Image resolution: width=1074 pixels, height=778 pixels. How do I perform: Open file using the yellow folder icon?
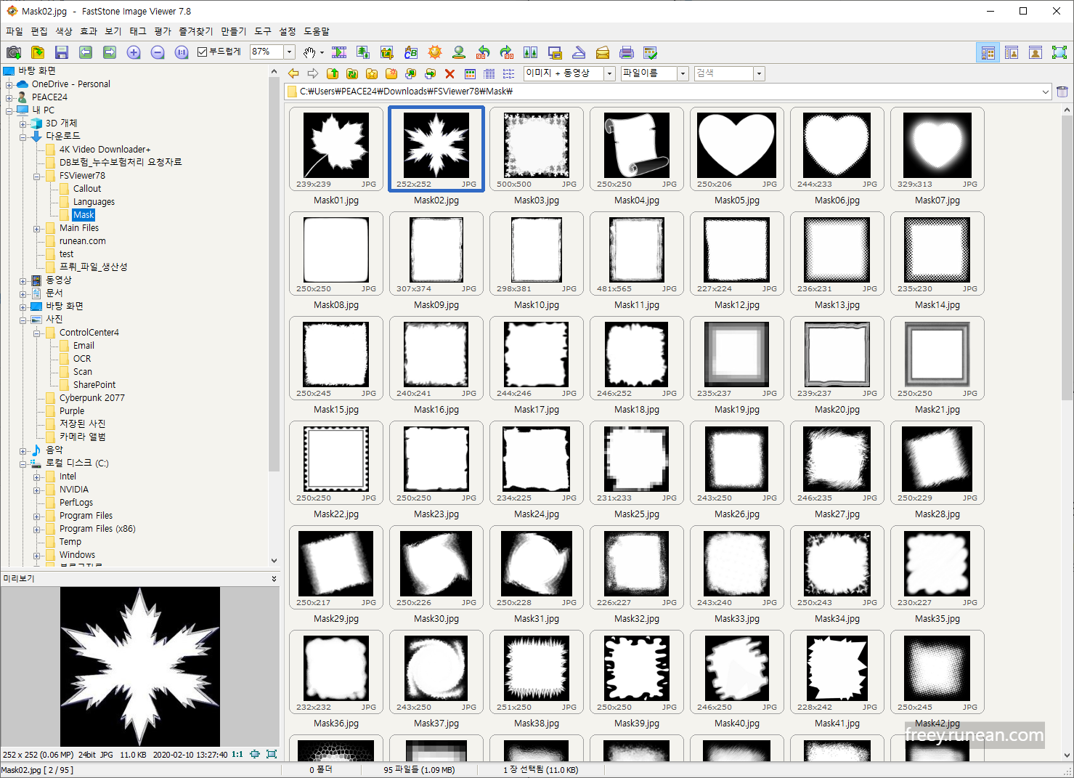point(38,52)
